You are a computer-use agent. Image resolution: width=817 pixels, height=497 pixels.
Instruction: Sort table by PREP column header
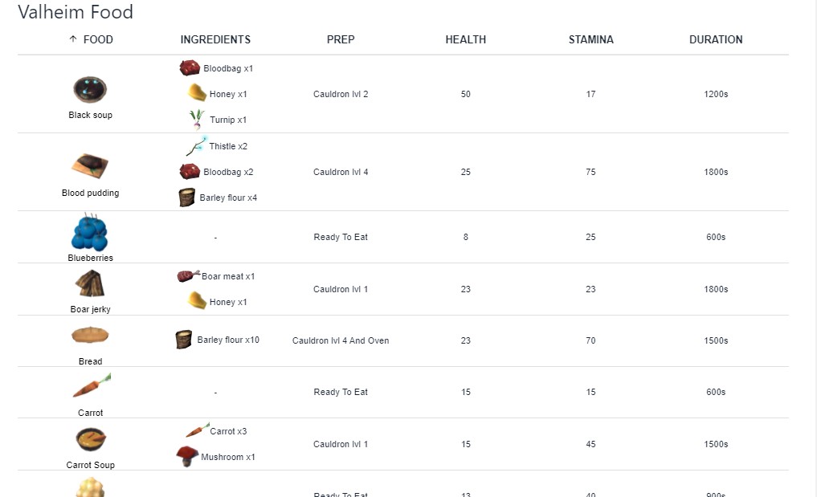click(341, 39)
